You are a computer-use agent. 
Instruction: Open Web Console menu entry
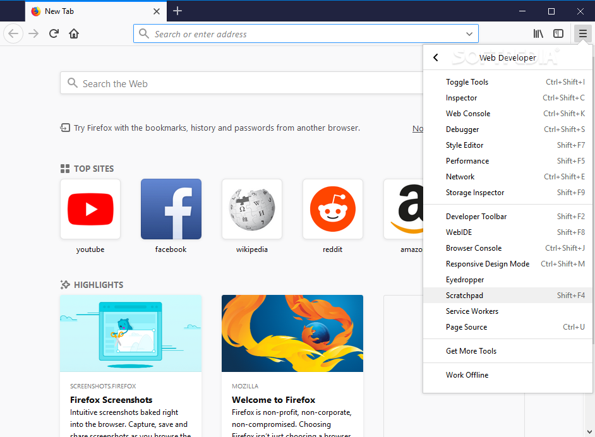click(x=468, y=114)
